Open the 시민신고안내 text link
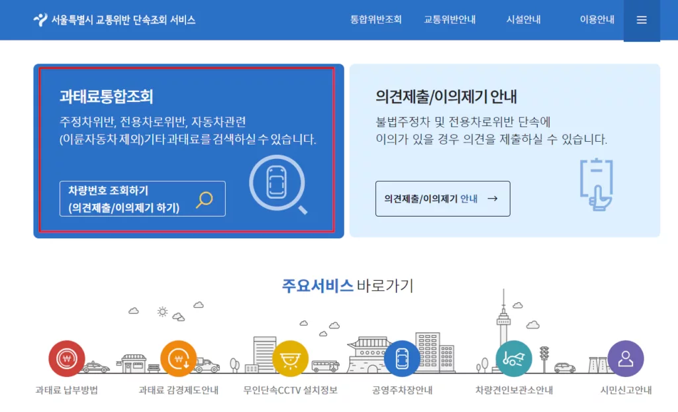This screenshot has width=678, height=412. pos(626,390)
